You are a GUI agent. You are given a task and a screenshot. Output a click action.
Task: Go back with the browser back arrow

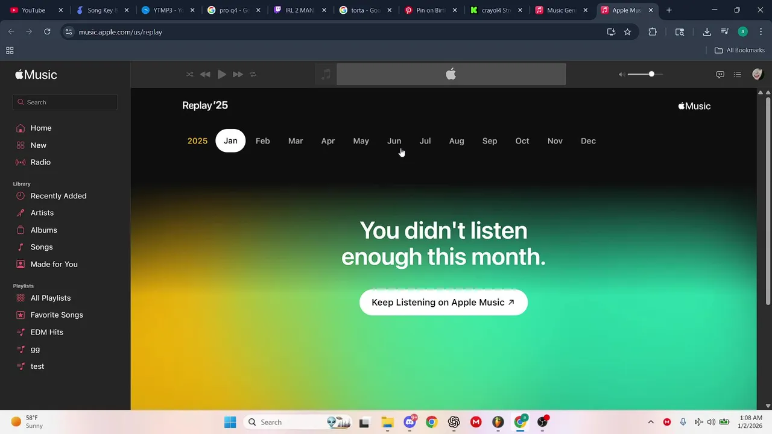[11, 32]
